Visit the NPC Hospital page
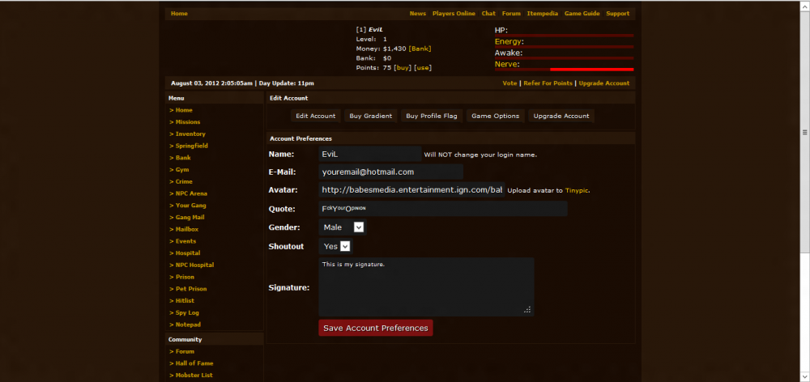Viewport: 810px width, 382px height. 194,265
